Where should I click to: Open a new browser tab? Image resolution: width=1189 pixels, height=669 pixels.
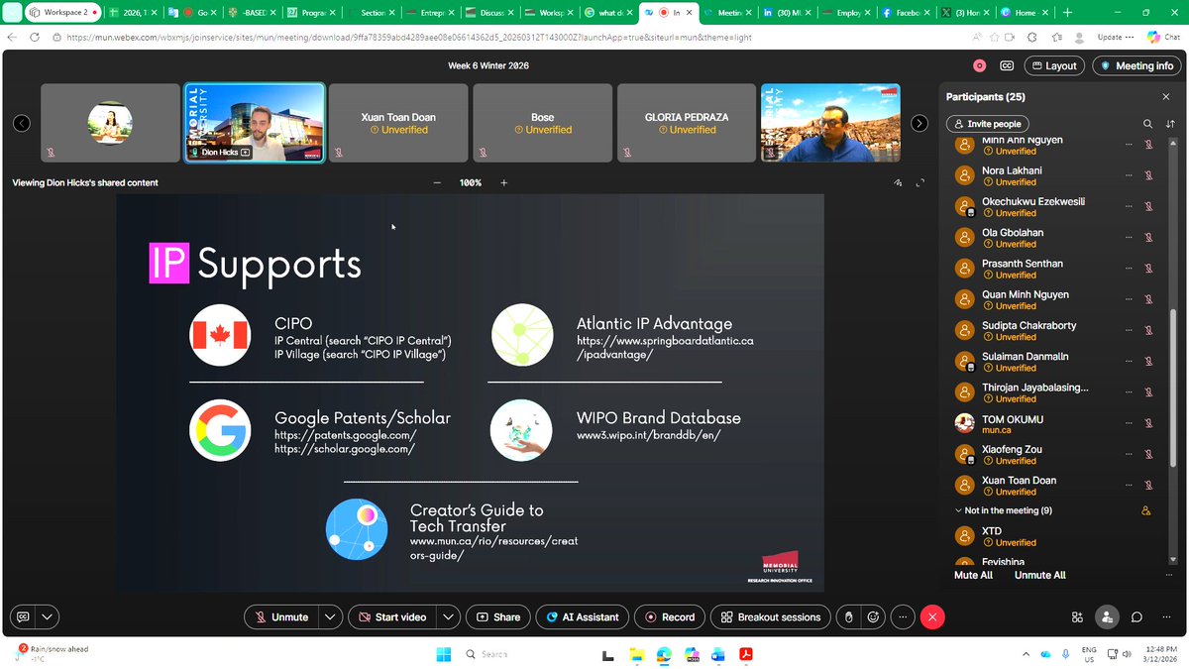[1066, 12]
